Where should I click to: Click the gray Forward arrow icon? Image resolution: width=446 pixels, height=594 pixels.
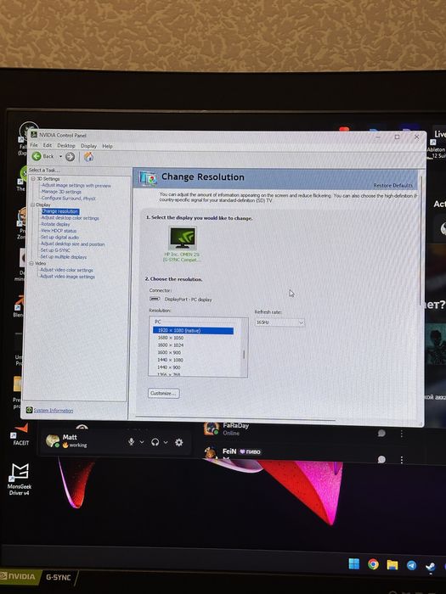point(70,156)
